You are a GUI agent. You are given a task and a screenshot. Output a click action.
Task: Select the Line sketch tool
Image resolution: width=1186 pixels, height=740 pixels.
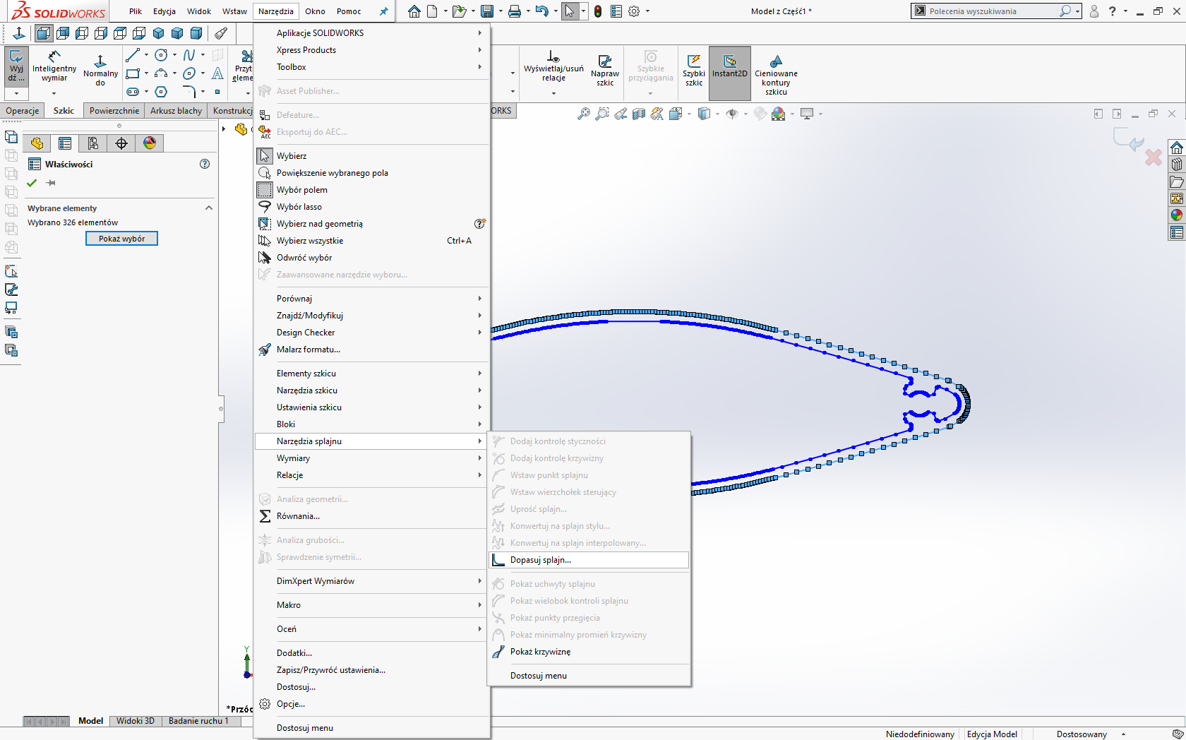coord(133,54)
